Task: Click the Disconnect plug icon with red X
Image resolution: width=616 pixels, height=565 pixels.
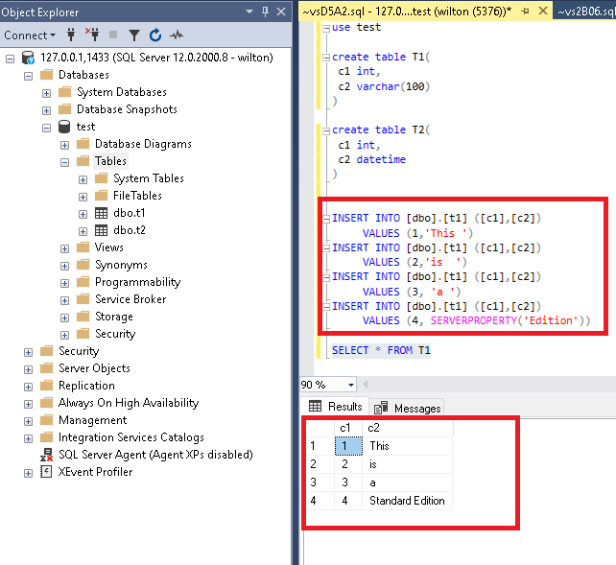Action: (92, 35)
